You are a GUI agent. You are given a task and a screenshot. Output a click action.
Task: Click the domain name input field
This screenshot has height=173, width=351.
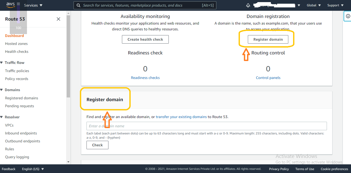coord(206,126)
